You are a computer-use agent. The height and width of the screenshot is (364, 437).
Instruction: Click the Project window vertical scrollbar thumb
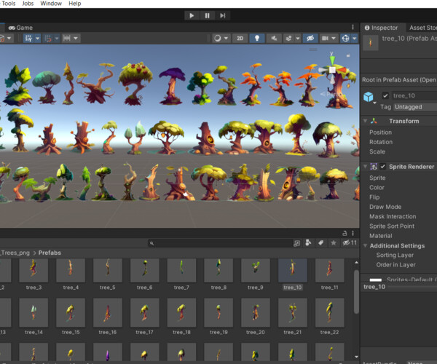[x=356, y=292]
